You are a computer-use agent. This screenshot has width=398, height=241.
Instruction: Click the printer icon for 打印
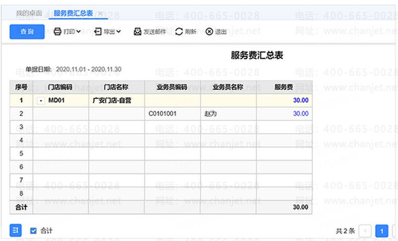(x=57, y=32)
